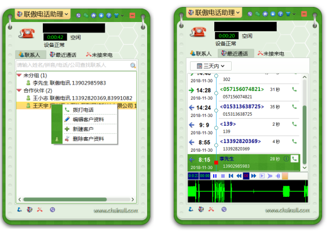This screenshot has height=235, width=329.
Task: Fast-forward the recording playback
Action: 254,176
